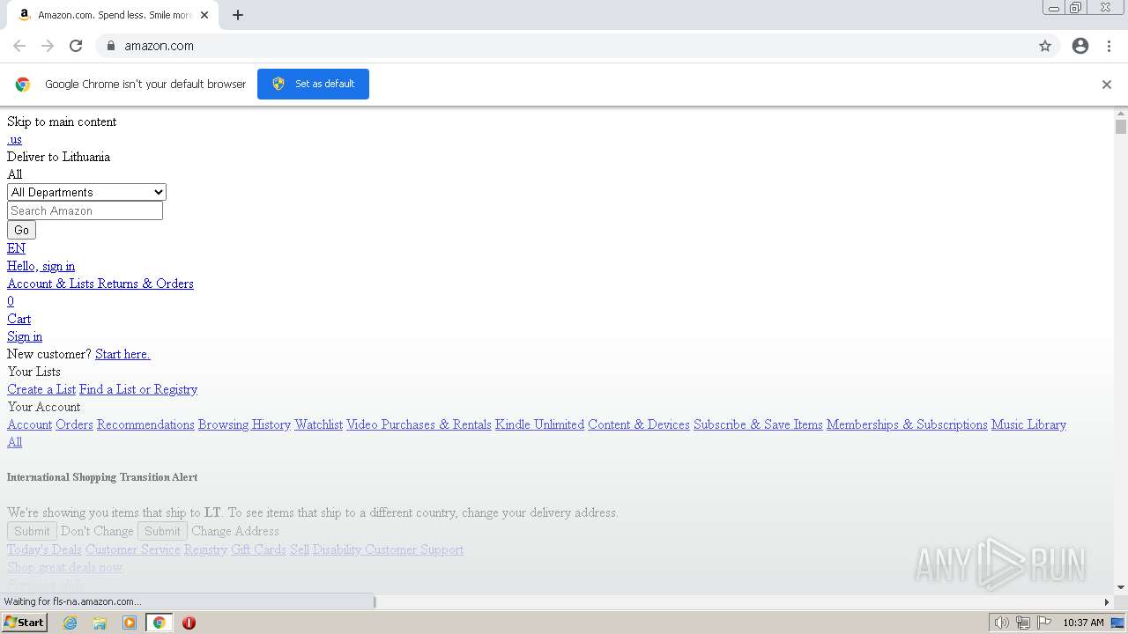Click the vertical scrollbar down arrow
Viewport: 1128px width, 634px height.
click(1121, 587)
